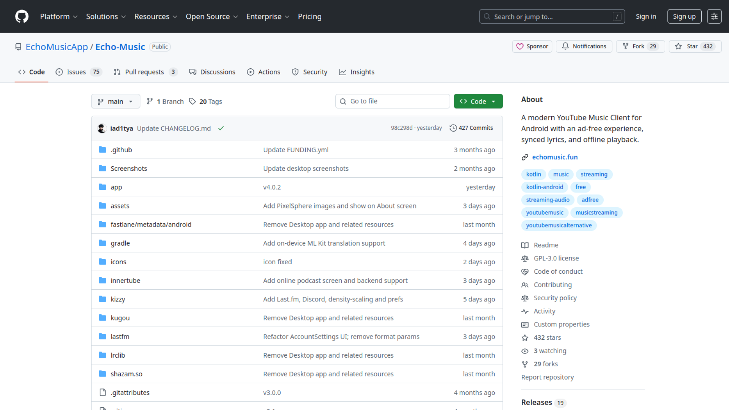729x410 pixels.
Task: Open the Open Source menu
Action: pos(211,16)
